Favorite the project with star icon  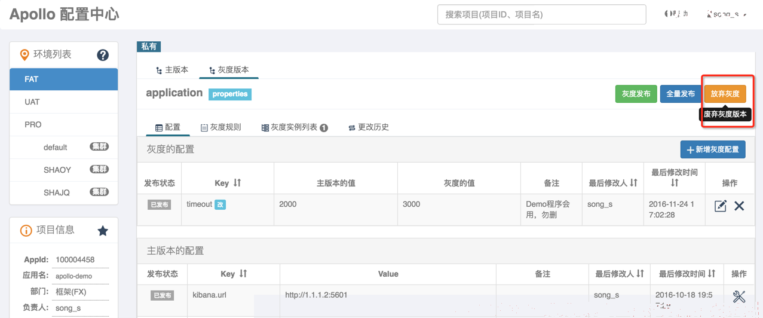[103, 231]
